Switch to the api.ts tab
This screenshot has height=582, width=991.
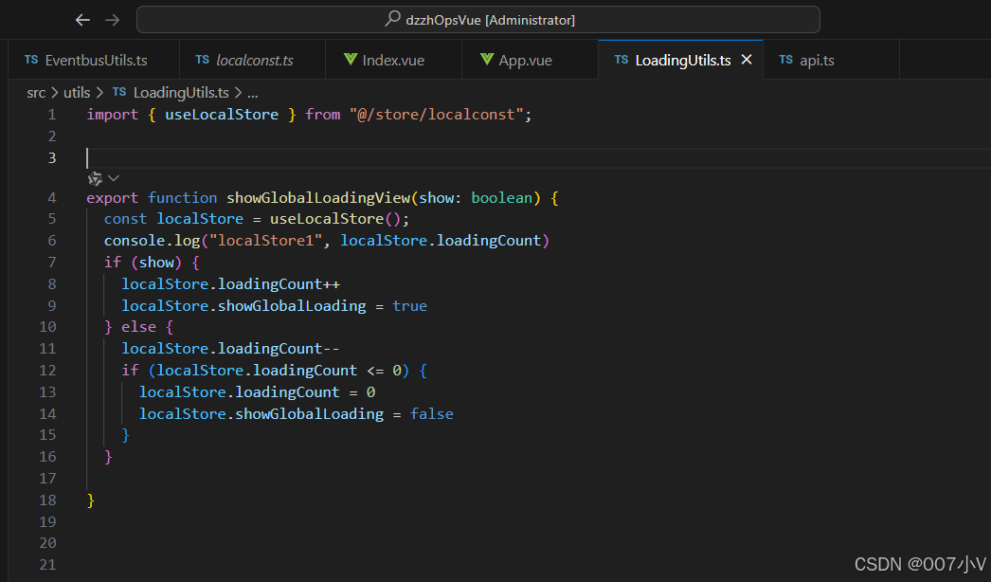tap(817, 59)
